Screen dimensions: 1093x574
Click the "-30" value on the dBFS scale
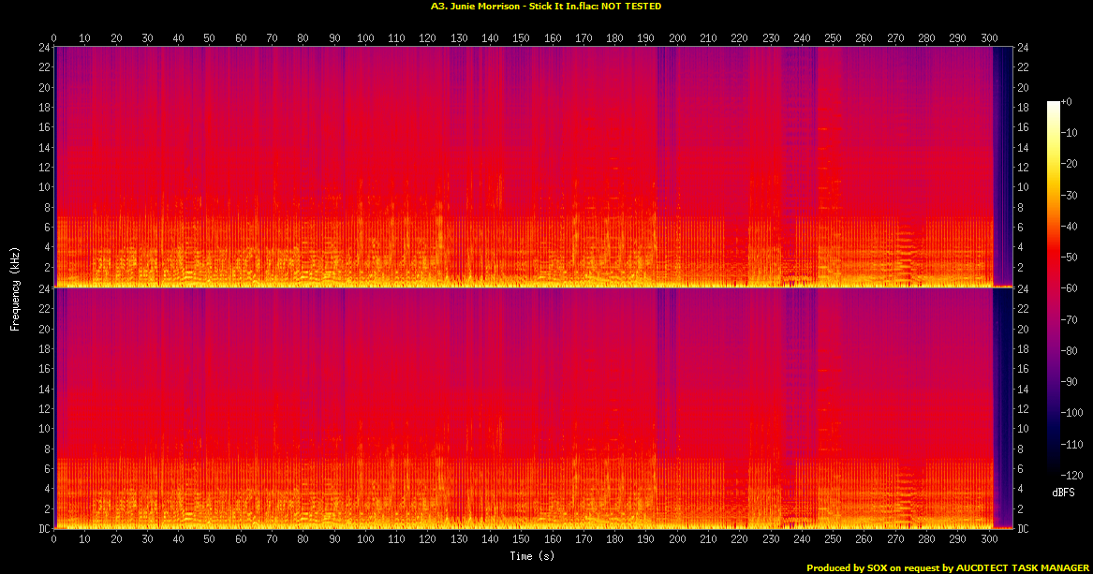coord(1069,195)
